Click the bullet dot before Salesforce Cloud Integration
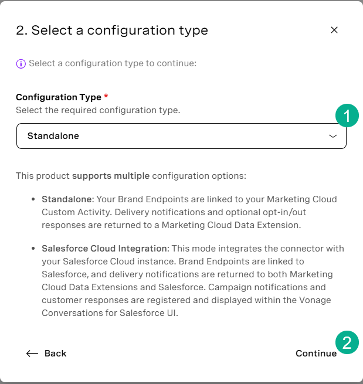 [33, 249]
